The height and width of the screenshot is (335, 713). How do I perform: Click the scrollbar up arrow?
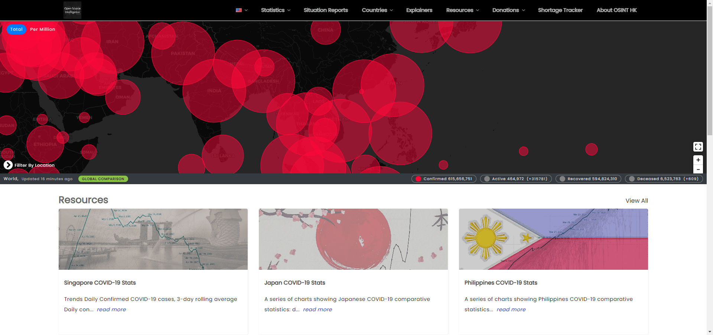(x=710, y=3)
